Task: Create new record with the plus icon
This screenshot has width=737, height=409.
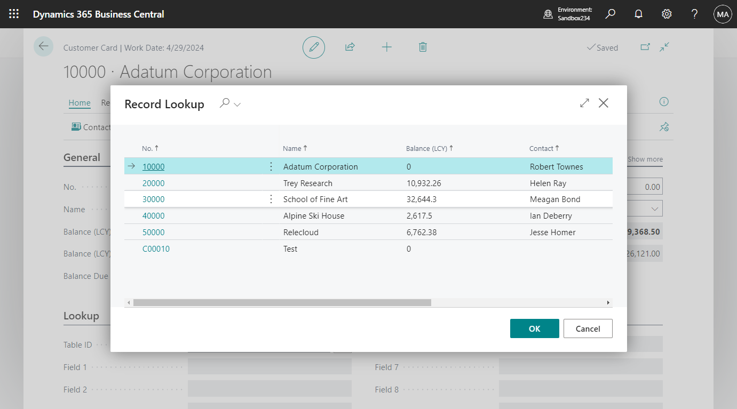Action: [x=386, y=47]
